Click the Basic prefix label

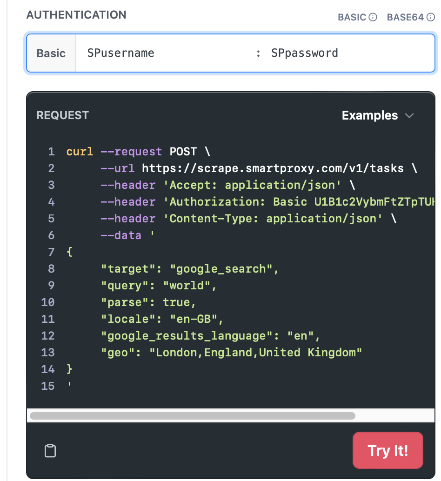click(x=51, y=53)
